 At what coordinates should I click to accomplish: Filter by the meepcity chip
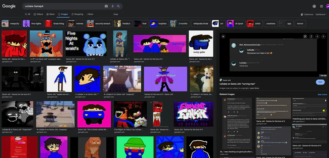coord(11,23)
